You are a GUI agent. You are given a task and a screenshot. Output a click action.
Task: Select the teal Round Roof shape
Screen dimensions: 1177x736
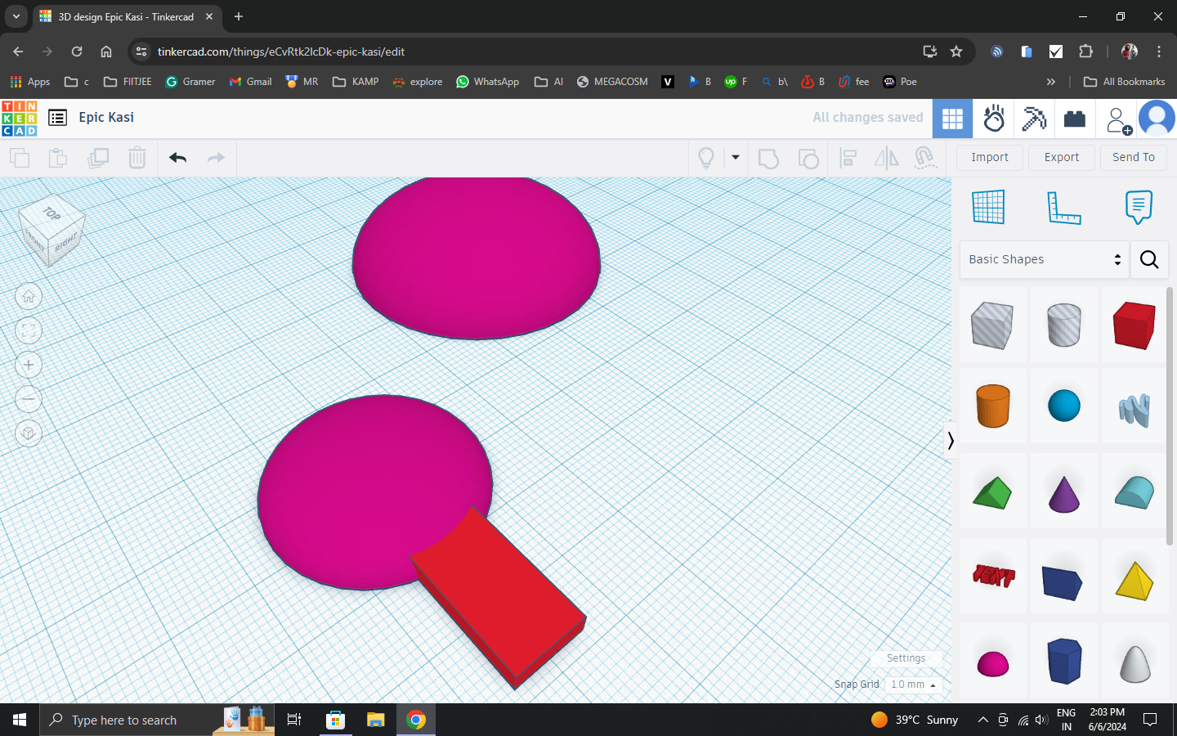pyautogui.click(x=1134, y=493)
